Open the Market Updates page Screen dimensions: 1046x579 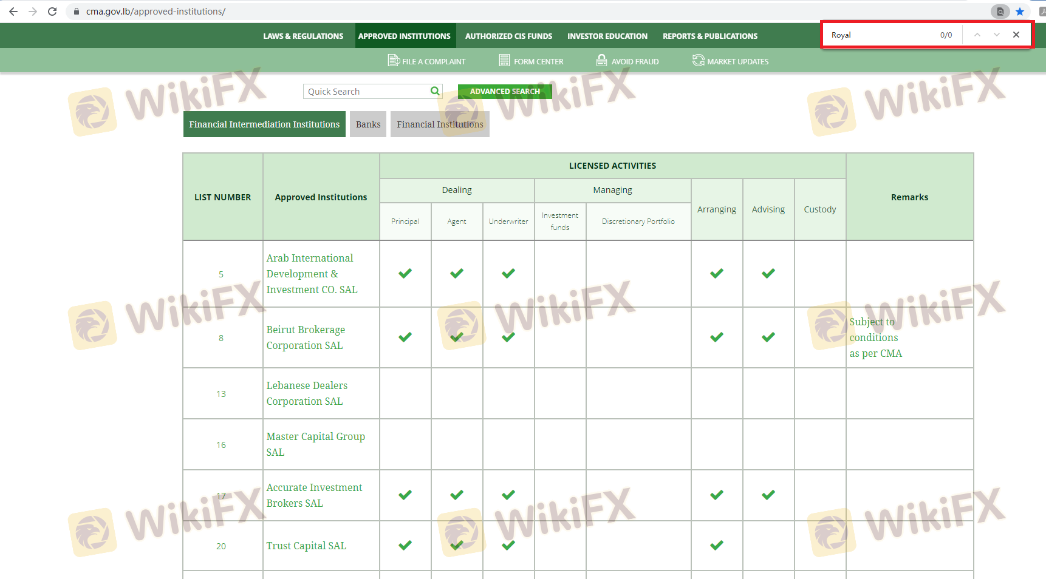[x=730, y=61]
